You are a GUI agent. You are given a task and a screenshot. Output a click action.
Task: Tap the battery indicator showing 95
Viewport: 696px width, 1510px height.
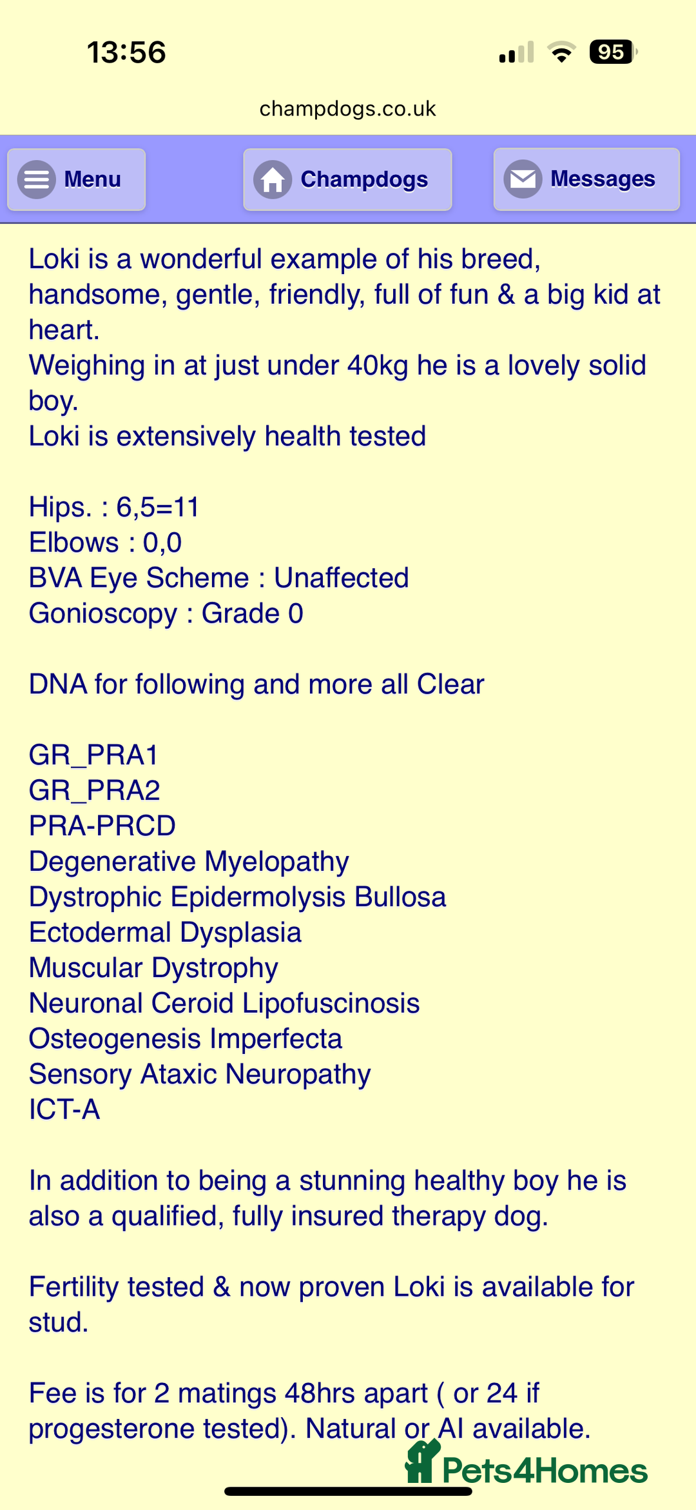point(613,52)
